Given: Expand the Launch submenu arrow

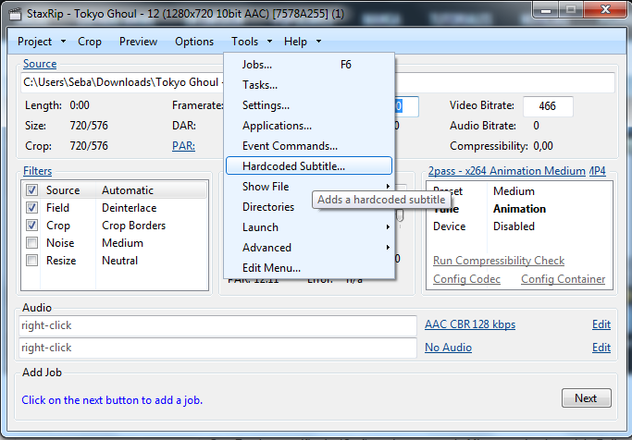Looking at the screenshot, I should 388,227.
